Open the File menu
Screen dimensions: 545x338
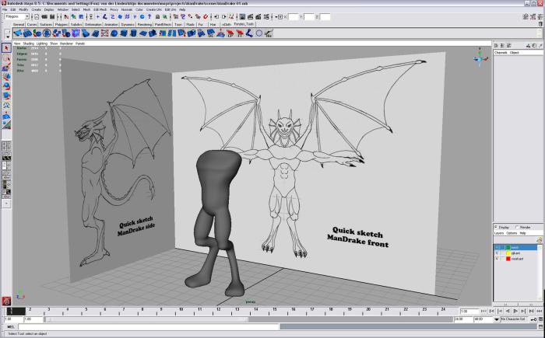click(5, 10)
